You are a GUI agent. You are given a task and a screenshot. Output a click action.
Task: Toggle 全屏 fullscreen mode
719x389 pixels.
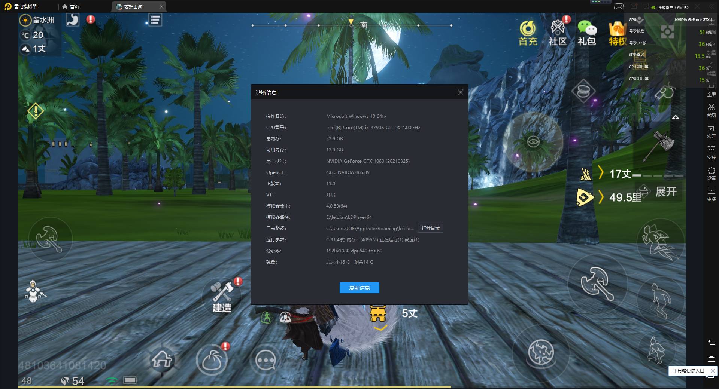711,89
